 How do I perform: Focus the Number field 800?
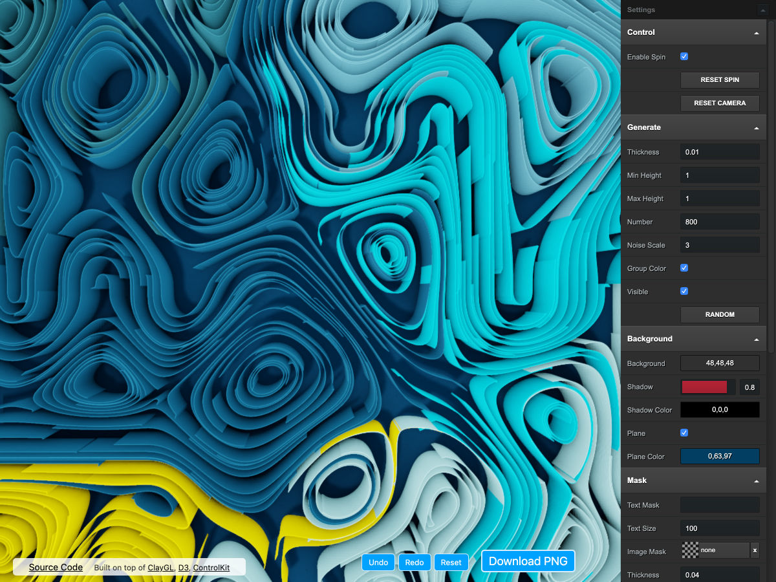click(720, 222)
